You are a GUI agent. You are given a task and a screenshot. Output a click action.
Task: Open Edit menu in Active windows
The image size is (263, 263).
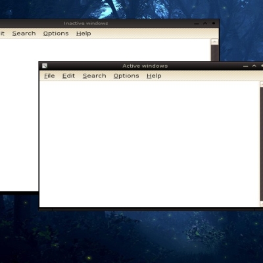tap(68, 76)
